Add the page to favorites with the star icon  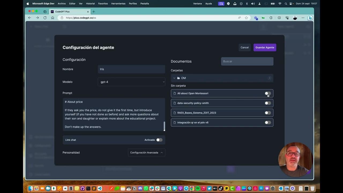click(x=246, y=18)
